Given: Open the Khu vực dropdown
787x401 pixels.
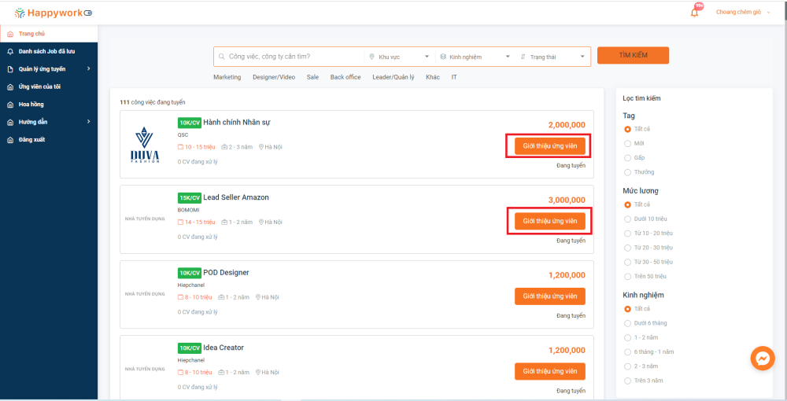Looking at the screenshot, I should [400, 57].
